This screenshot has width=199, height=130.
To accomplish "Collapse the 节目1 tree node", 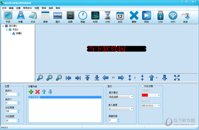I will click(7, 30).
